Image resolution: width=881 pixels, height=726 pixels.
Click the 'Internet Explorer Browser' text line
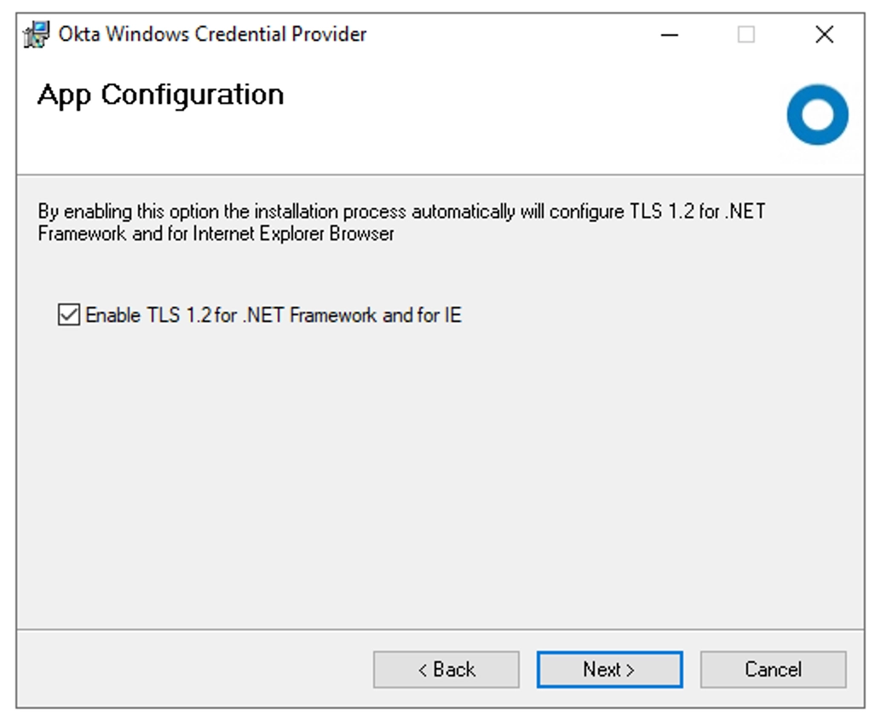pos(216,233)
